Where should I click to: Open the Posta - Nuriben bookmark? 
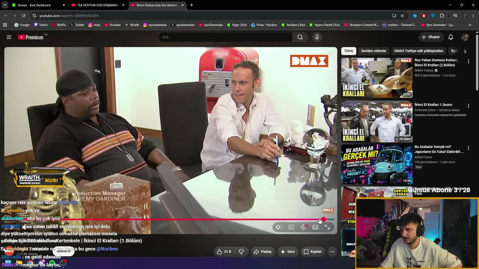264,25
